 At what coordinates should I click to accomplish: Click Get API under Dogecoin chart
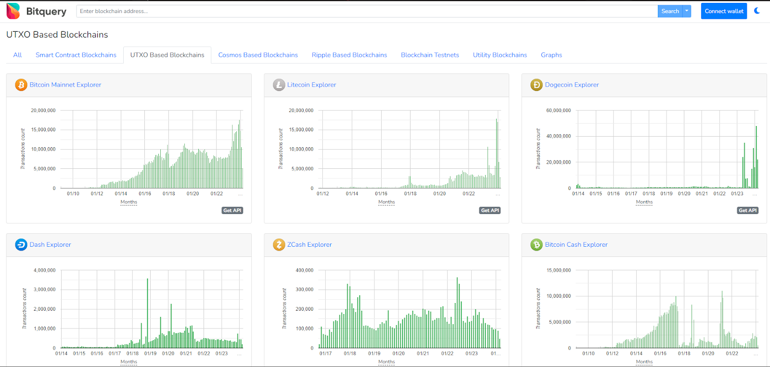coord(748,210)
